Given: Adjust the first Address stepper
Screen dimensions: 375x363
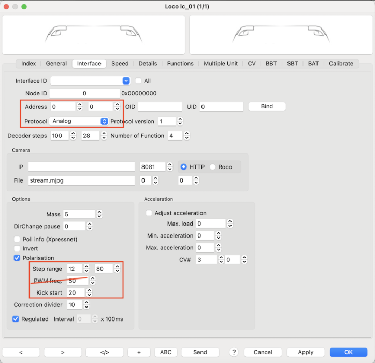Looking at the screenshot, I should [80, 107].
